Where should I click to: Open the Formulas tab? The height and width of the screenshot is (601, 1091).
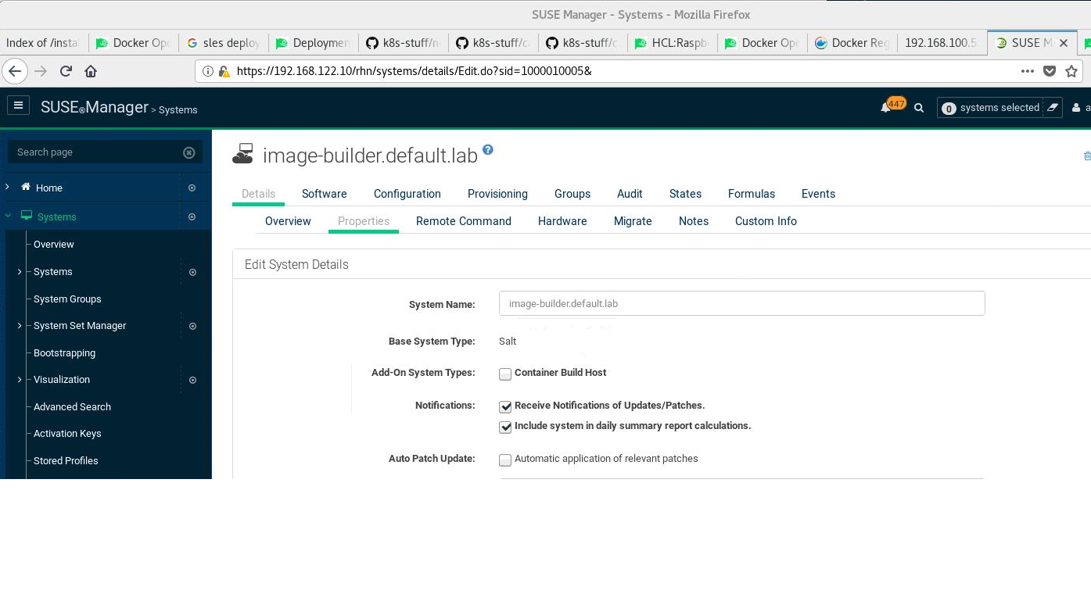pos(751,194)
